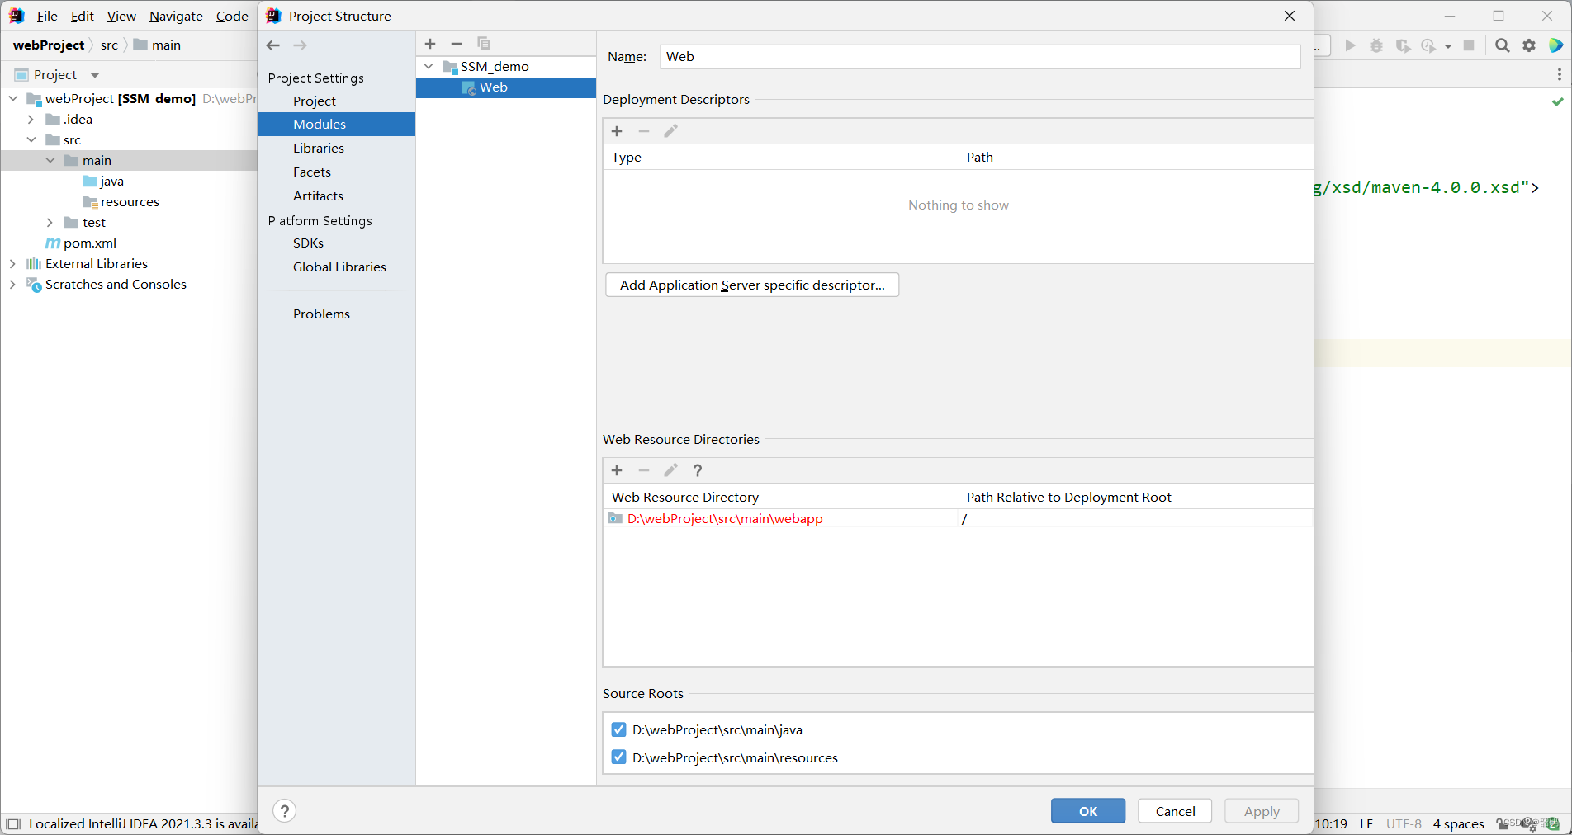Click the LF line separator indicator
The image size is (1572, 835).
click(1366, 823)
